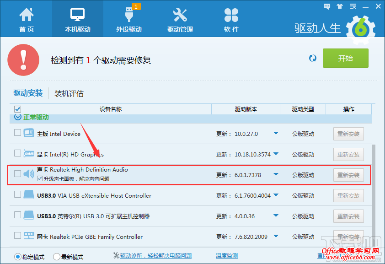Click the 显卡 GAME graphics card icon
The height and width of the screenshot is (264, 385).
29,153
